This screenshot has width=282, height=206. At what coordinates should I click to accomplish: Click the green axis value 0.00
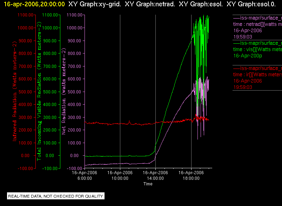click(x=50, y=156)
